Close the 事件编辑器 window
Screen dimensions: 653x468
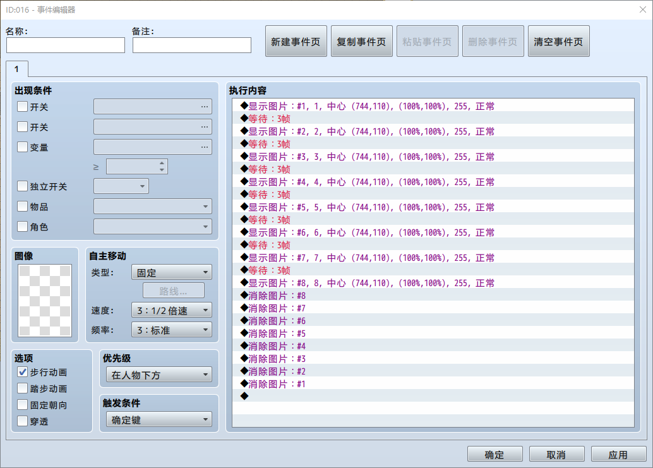tap(643, 9)
